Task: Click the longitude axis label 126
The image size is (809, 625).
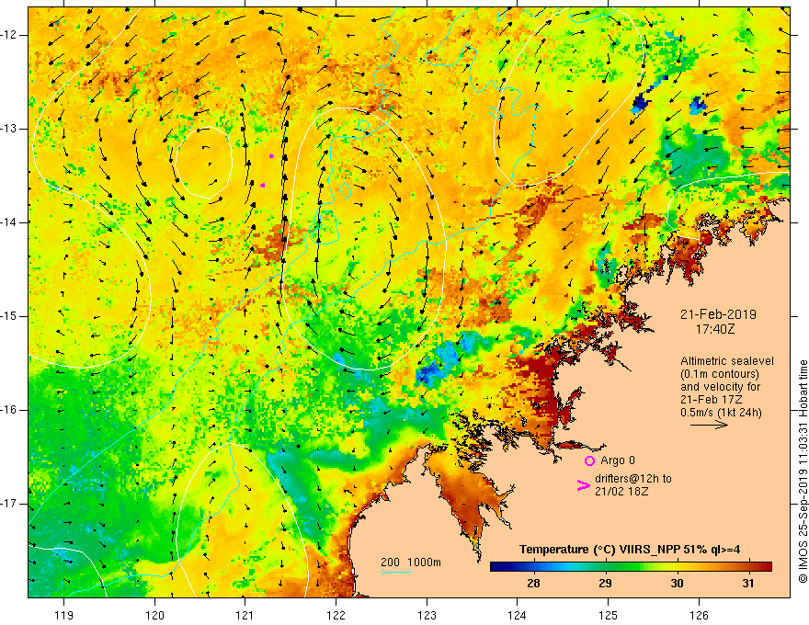Action: 699,615
